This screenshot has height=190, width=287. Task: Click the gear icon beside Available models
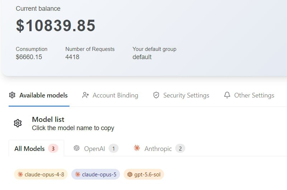click(12, 95)
